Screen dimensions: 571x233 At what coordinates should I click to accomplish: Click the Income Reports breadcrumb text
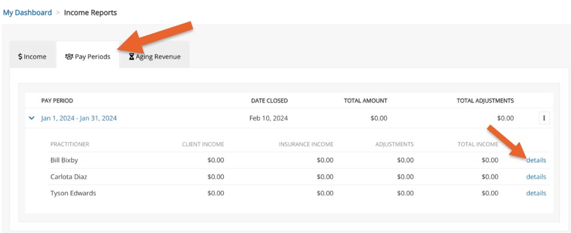(91, 13)
